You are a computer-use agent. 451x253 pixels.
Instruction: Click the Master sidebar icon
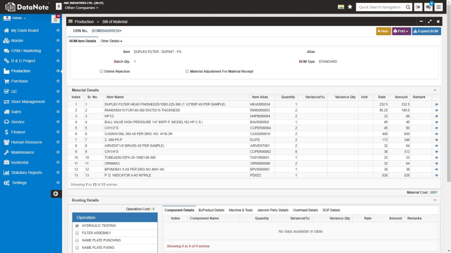click(6, 41)
